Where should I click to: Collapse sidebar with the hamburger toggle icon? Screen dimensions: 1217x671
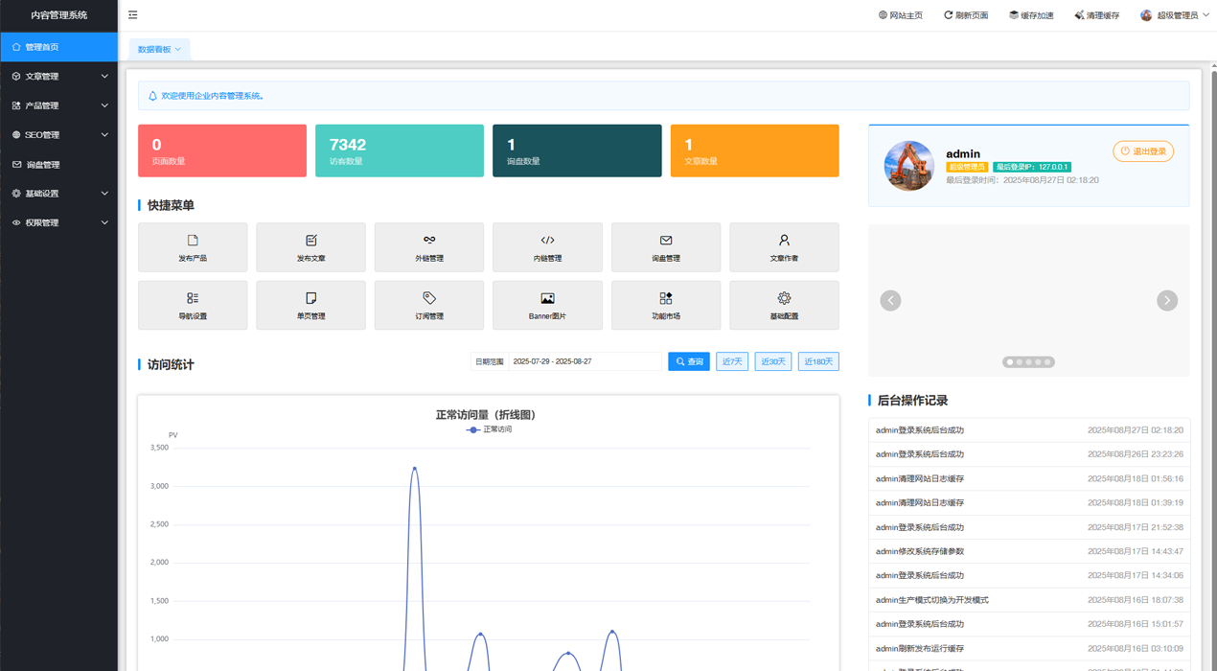point(133,15)
